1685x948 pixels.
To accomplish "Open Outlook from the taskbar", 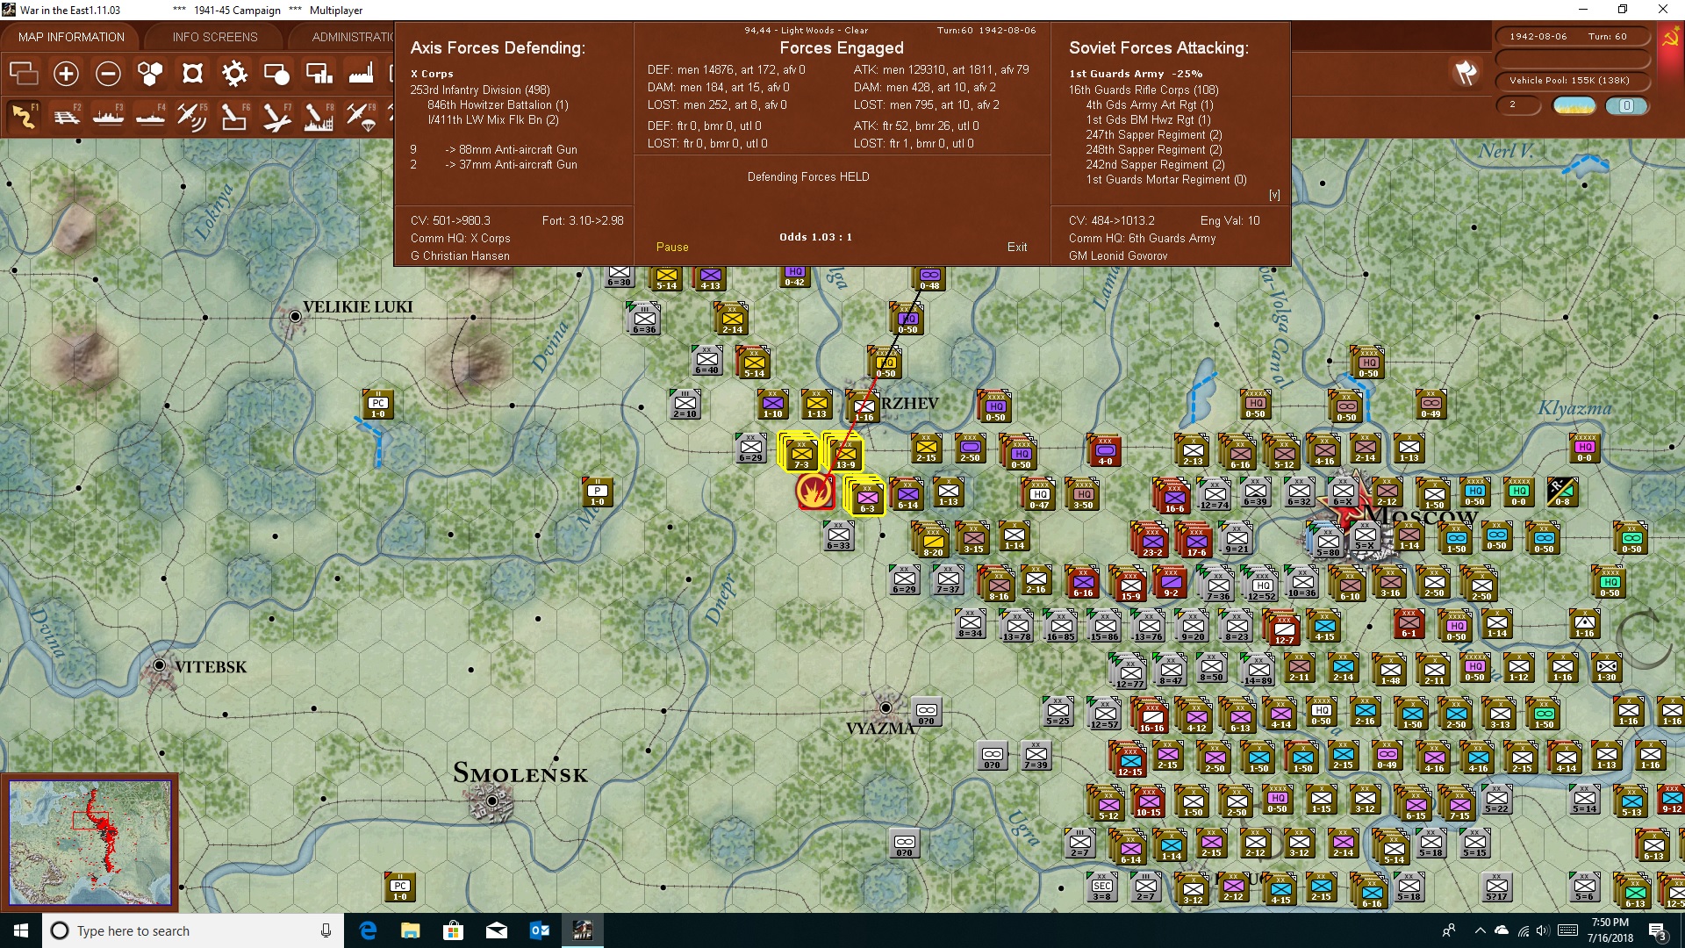I will point(539,930).
